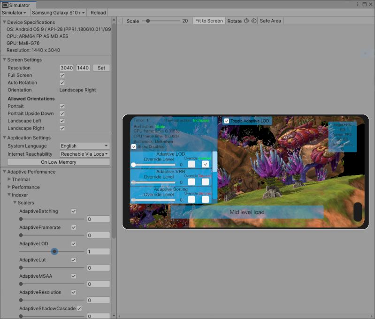Adjust Adaptive Sorting Override Level slider

[x=153, y=200]
